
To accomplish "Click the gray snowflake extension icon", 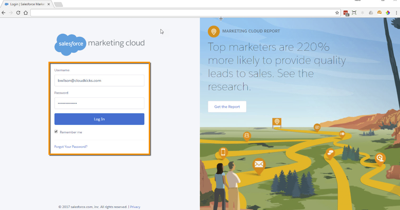I will click(x=362, y=13).
